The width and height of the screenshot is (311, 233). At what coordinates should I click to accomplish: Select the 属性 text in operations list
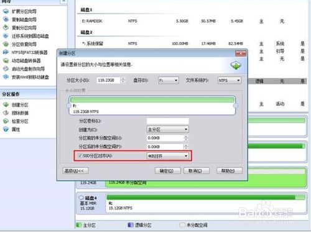click(16, 129)
